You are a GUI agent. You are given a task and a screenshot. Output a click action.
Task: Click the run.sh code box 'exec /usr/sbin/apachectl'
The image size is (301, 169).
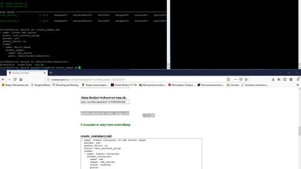(x=105, y=102)
